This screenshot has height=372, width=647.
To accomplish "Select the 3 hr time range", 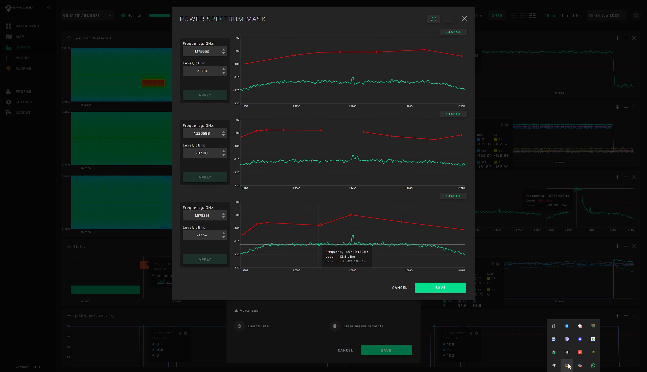I will pos(576,15).
